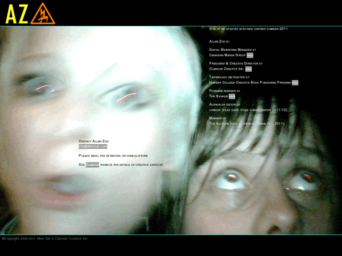Open the Humber College Publishing Program >>> link
Image resolution: width=342 pixels, height=256 pixels.
295,83
